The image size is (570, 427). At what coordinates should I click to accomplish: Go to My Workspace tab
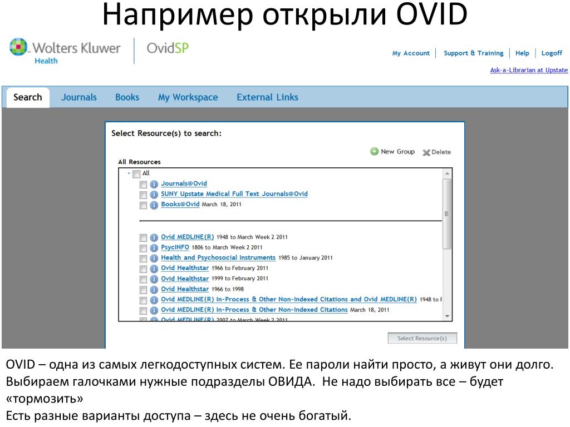[188, 97]
